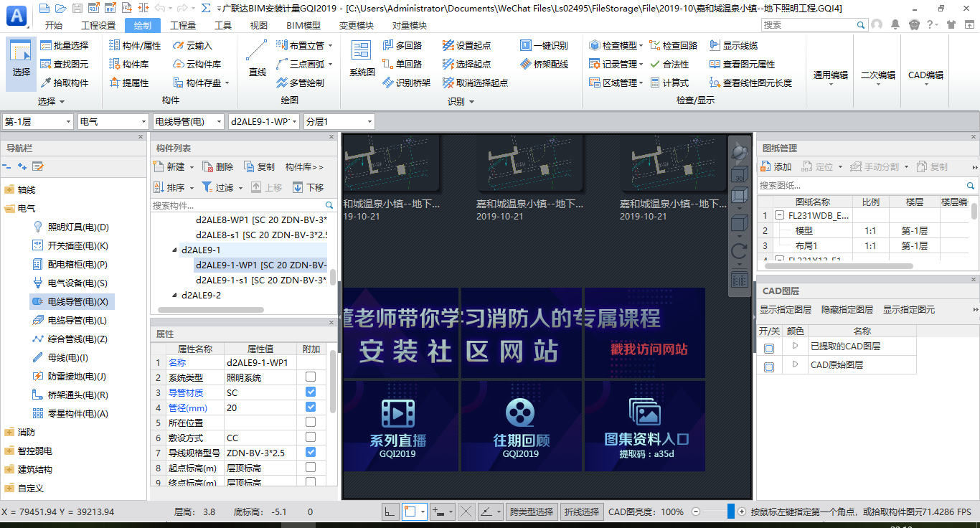
Task: Toggle CAD原始图层 on/off checkbox
Action: (x=769, y=367)
